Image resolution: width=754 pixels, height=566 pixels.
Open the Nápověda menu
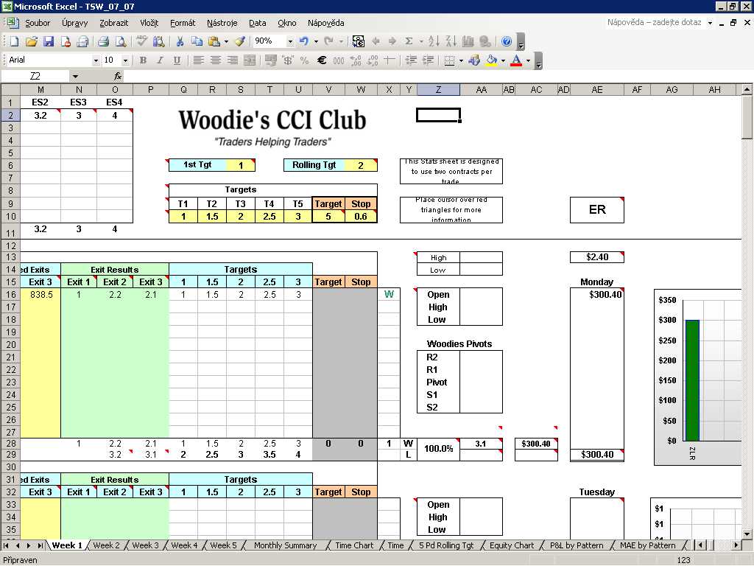326,23
